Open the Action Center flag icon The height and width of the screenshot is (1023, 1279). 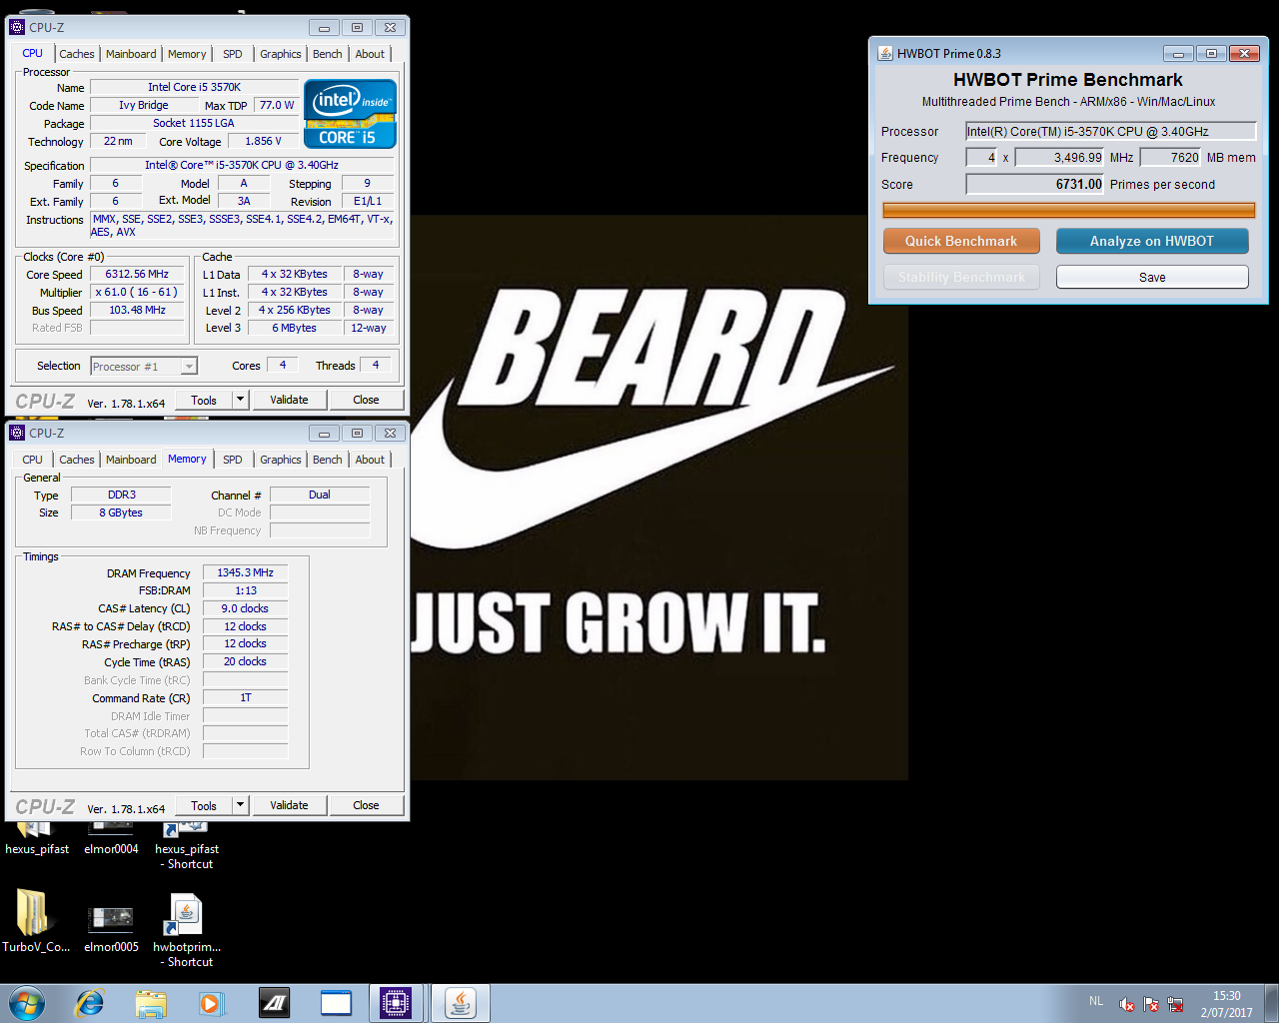pos(1151,1004)
